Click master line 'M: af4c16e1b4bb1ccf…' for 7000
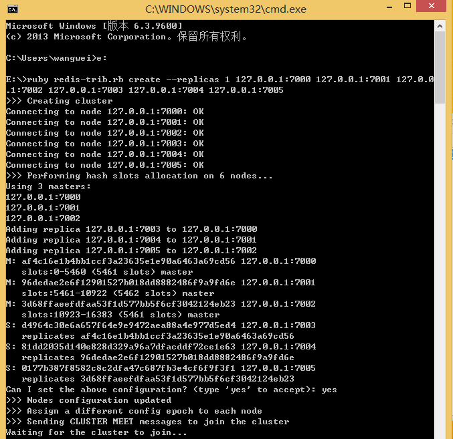 (x=161, y=261)
